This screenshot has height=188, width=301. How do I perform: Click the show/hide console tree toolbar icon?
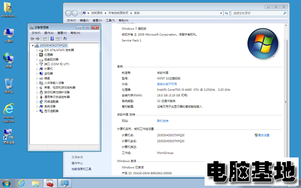click(x=45, y=39)
